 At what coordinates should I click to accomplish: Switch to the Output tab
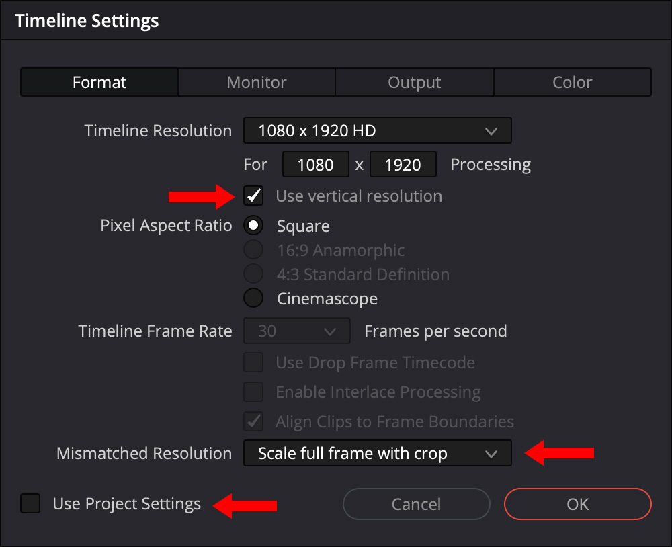pos(415,83)
